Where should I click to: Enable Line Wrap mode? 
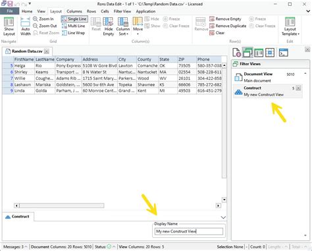coord(74,33)
